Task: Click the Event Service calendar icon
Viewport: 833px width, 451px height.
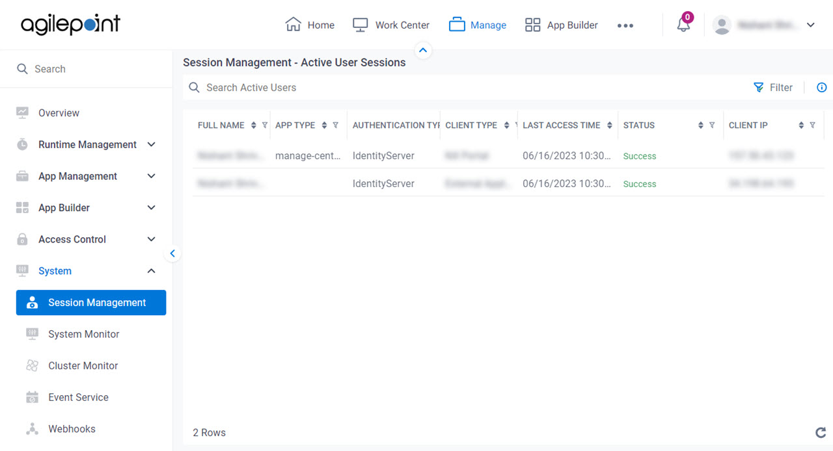Action: [x=32, y=397]
